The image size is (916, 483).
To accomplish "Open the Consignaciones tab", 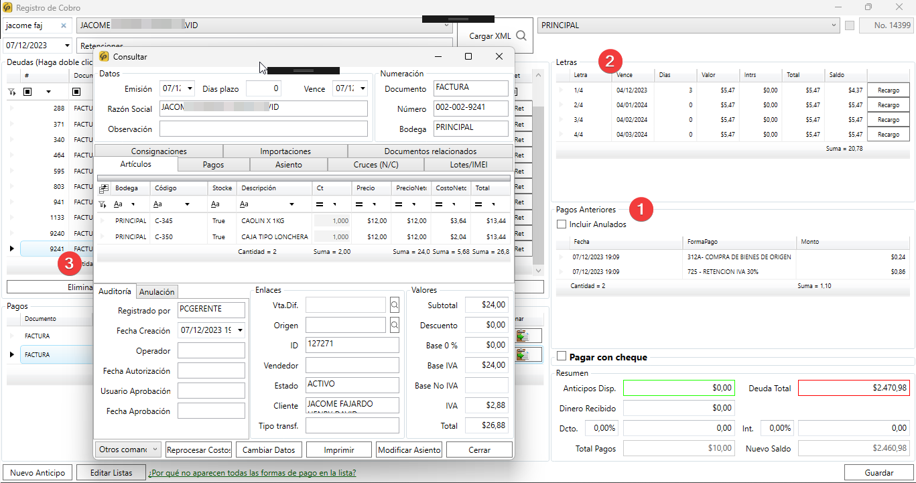I will tap(159, 151).
